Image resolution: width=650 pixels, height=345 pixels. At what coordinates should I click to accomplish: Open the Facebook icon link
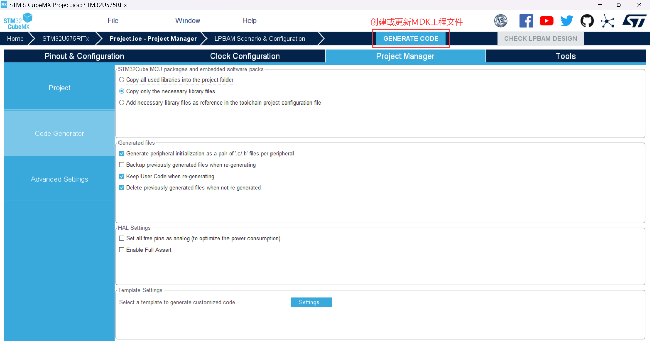pos(526,21)
